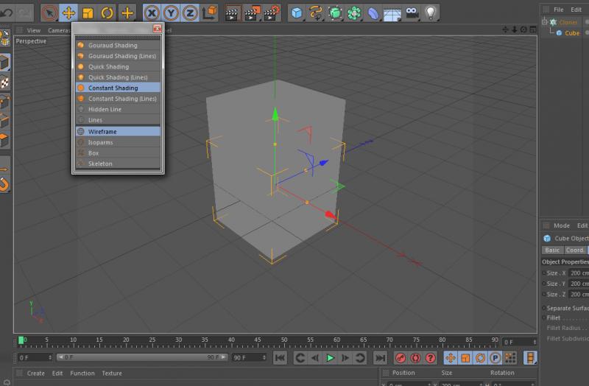
Task: Select the Move tool in top toolbar
Action: (x=68, y=13)
